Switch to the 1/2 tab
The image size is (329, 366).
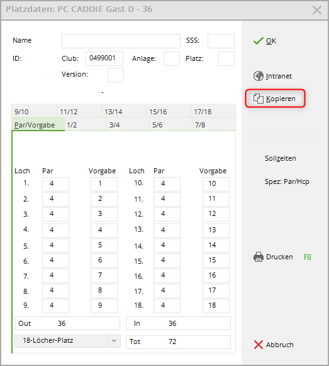86,125
